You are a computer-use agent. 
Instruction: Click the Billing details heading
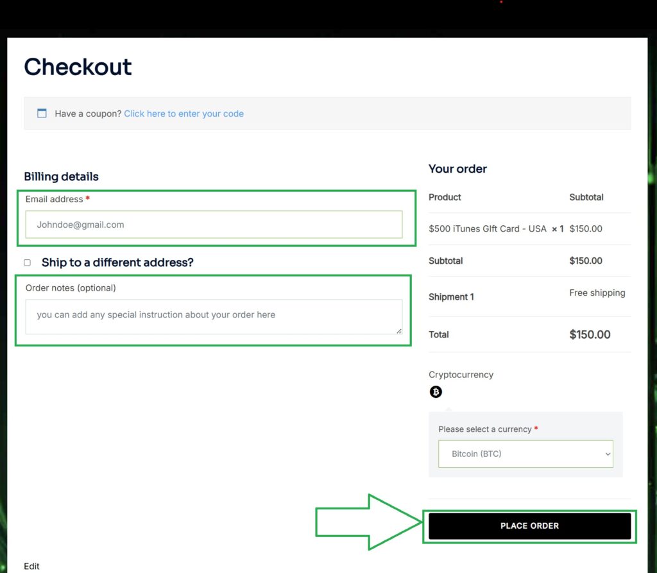pos(61,176)
